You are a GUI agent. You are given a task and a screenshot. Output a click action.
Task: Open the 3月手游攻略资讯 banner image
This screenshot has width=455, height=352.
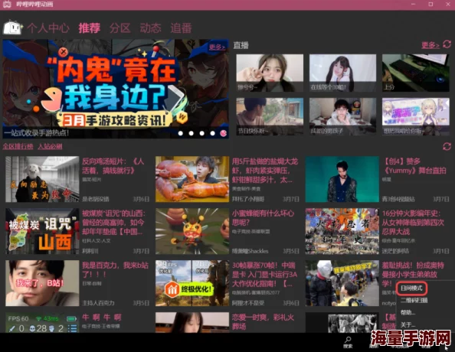click(x=116, y=89)
